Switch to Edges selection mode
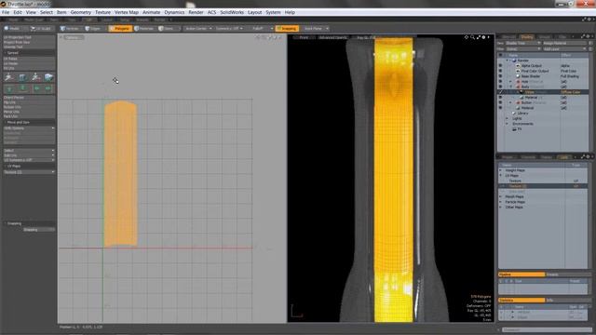 [93, 29]
